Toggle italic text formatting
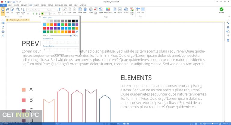The image size is (231, 125). point(31,14)
